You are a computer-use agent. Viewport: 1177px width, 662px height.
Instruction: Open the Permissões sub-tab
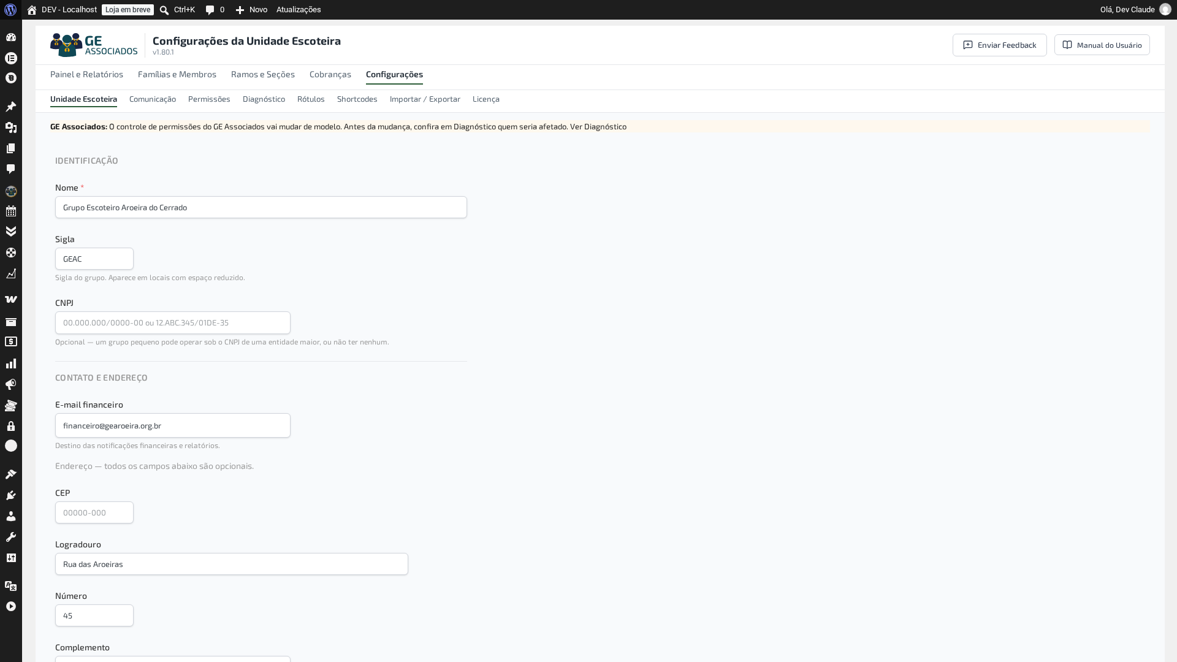pyautogui.click(x=209, y=99)
